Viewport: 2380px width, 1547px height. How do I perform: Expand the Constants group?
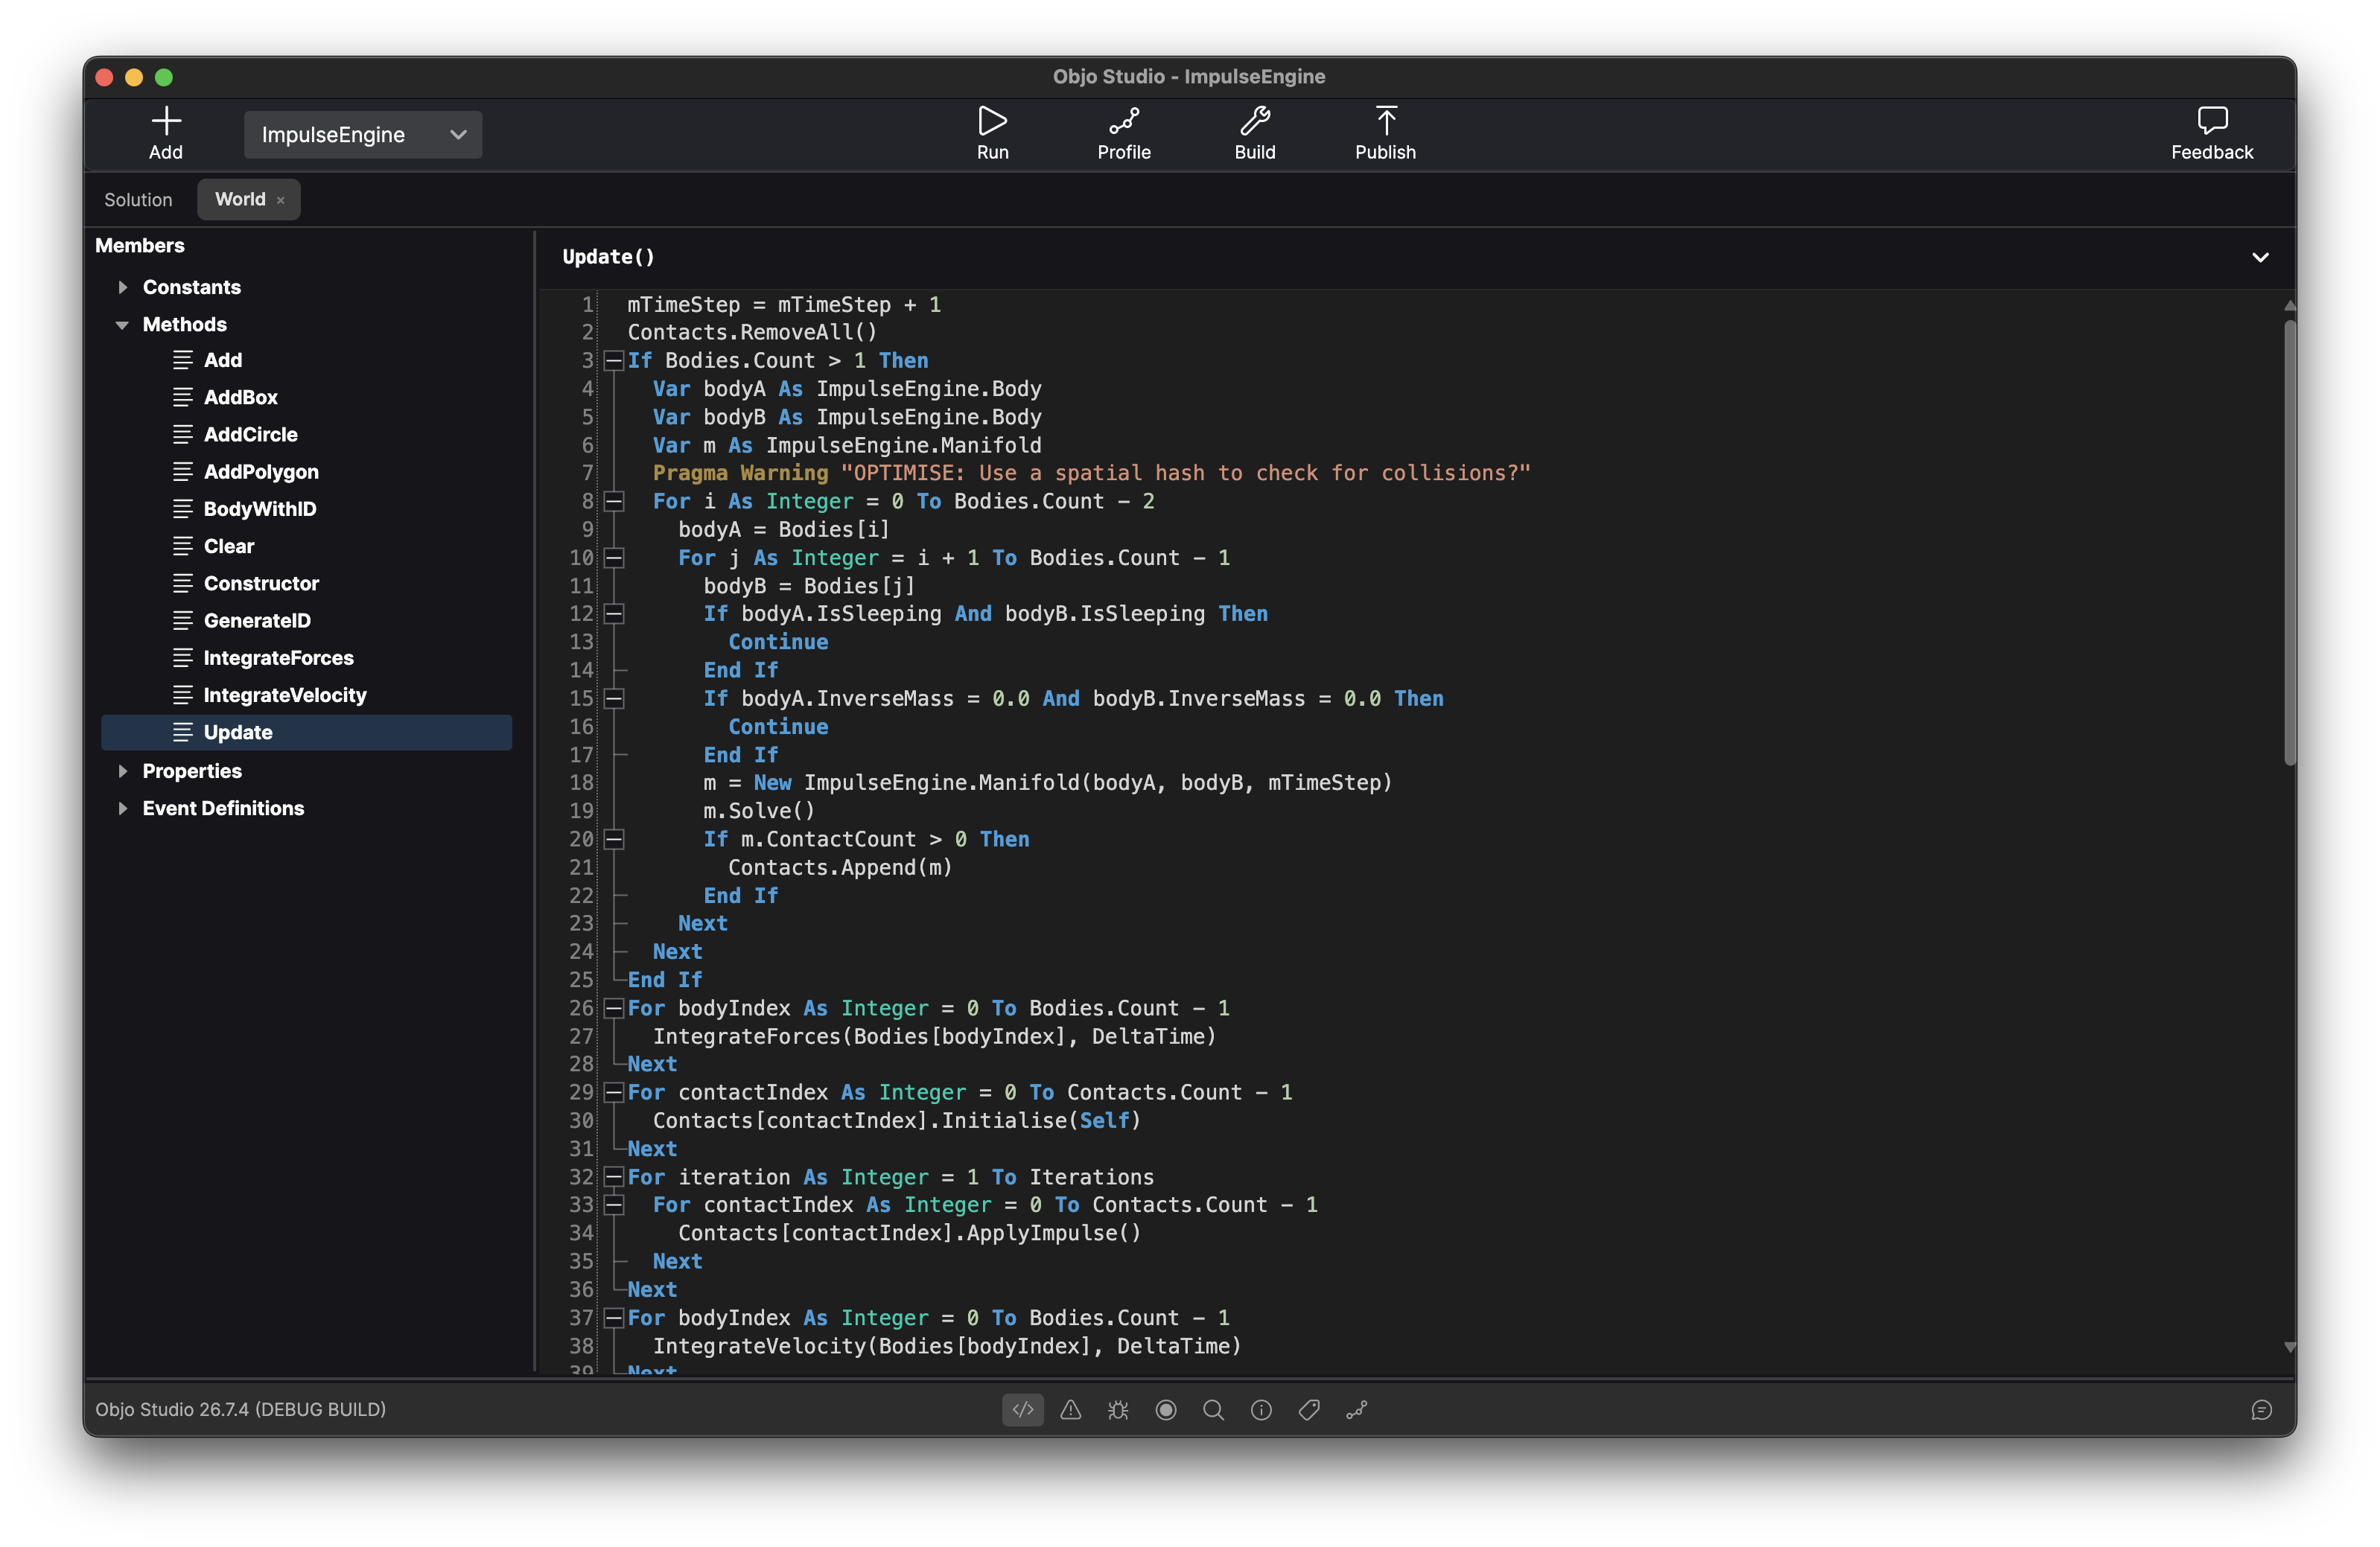(x=122, y=287)
